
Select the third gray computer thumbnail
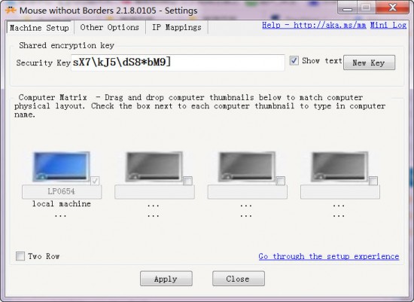(x=247, y=166)
